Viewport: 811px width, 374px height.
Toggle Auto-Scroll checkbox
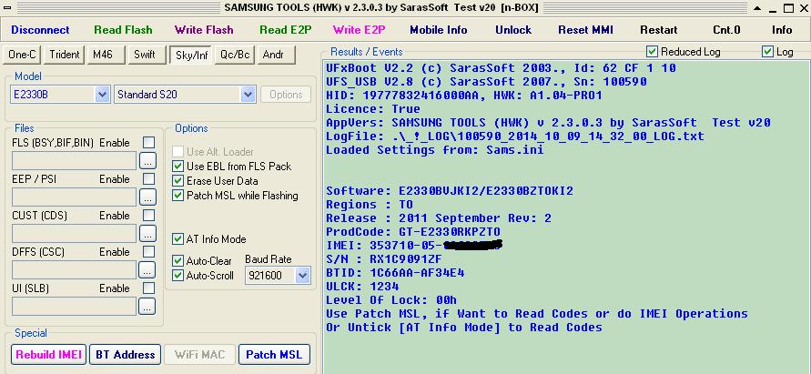click(177, 275)
